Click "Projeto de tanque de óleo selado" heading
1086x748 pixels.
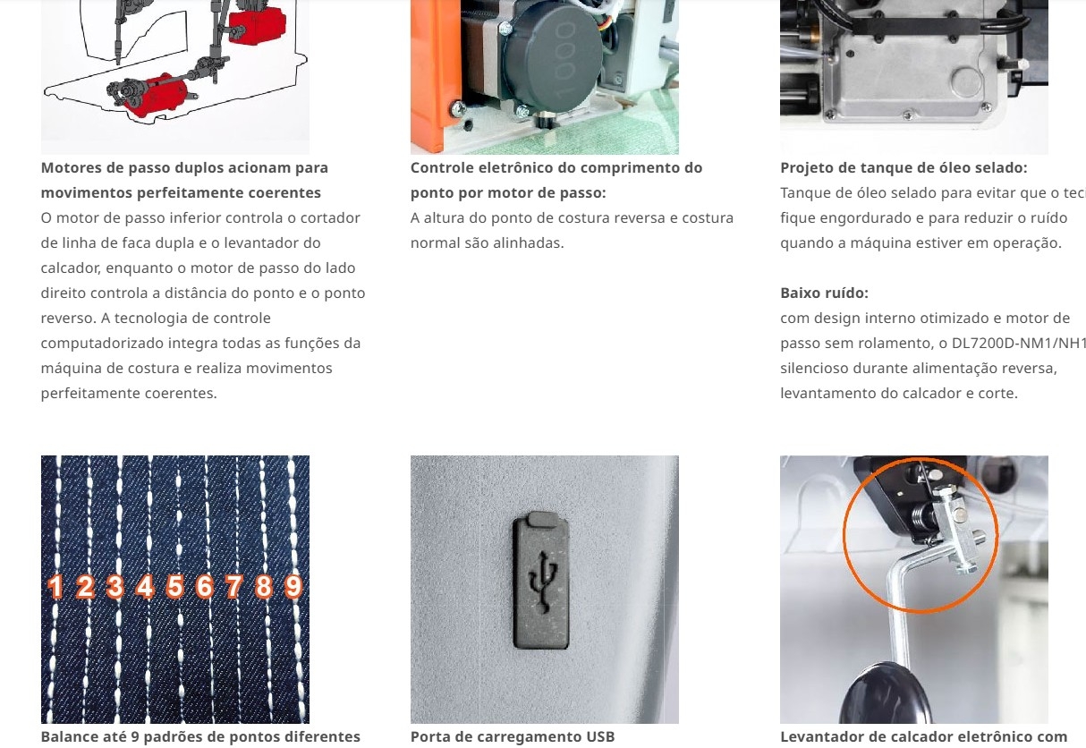[x=904, y=167]
